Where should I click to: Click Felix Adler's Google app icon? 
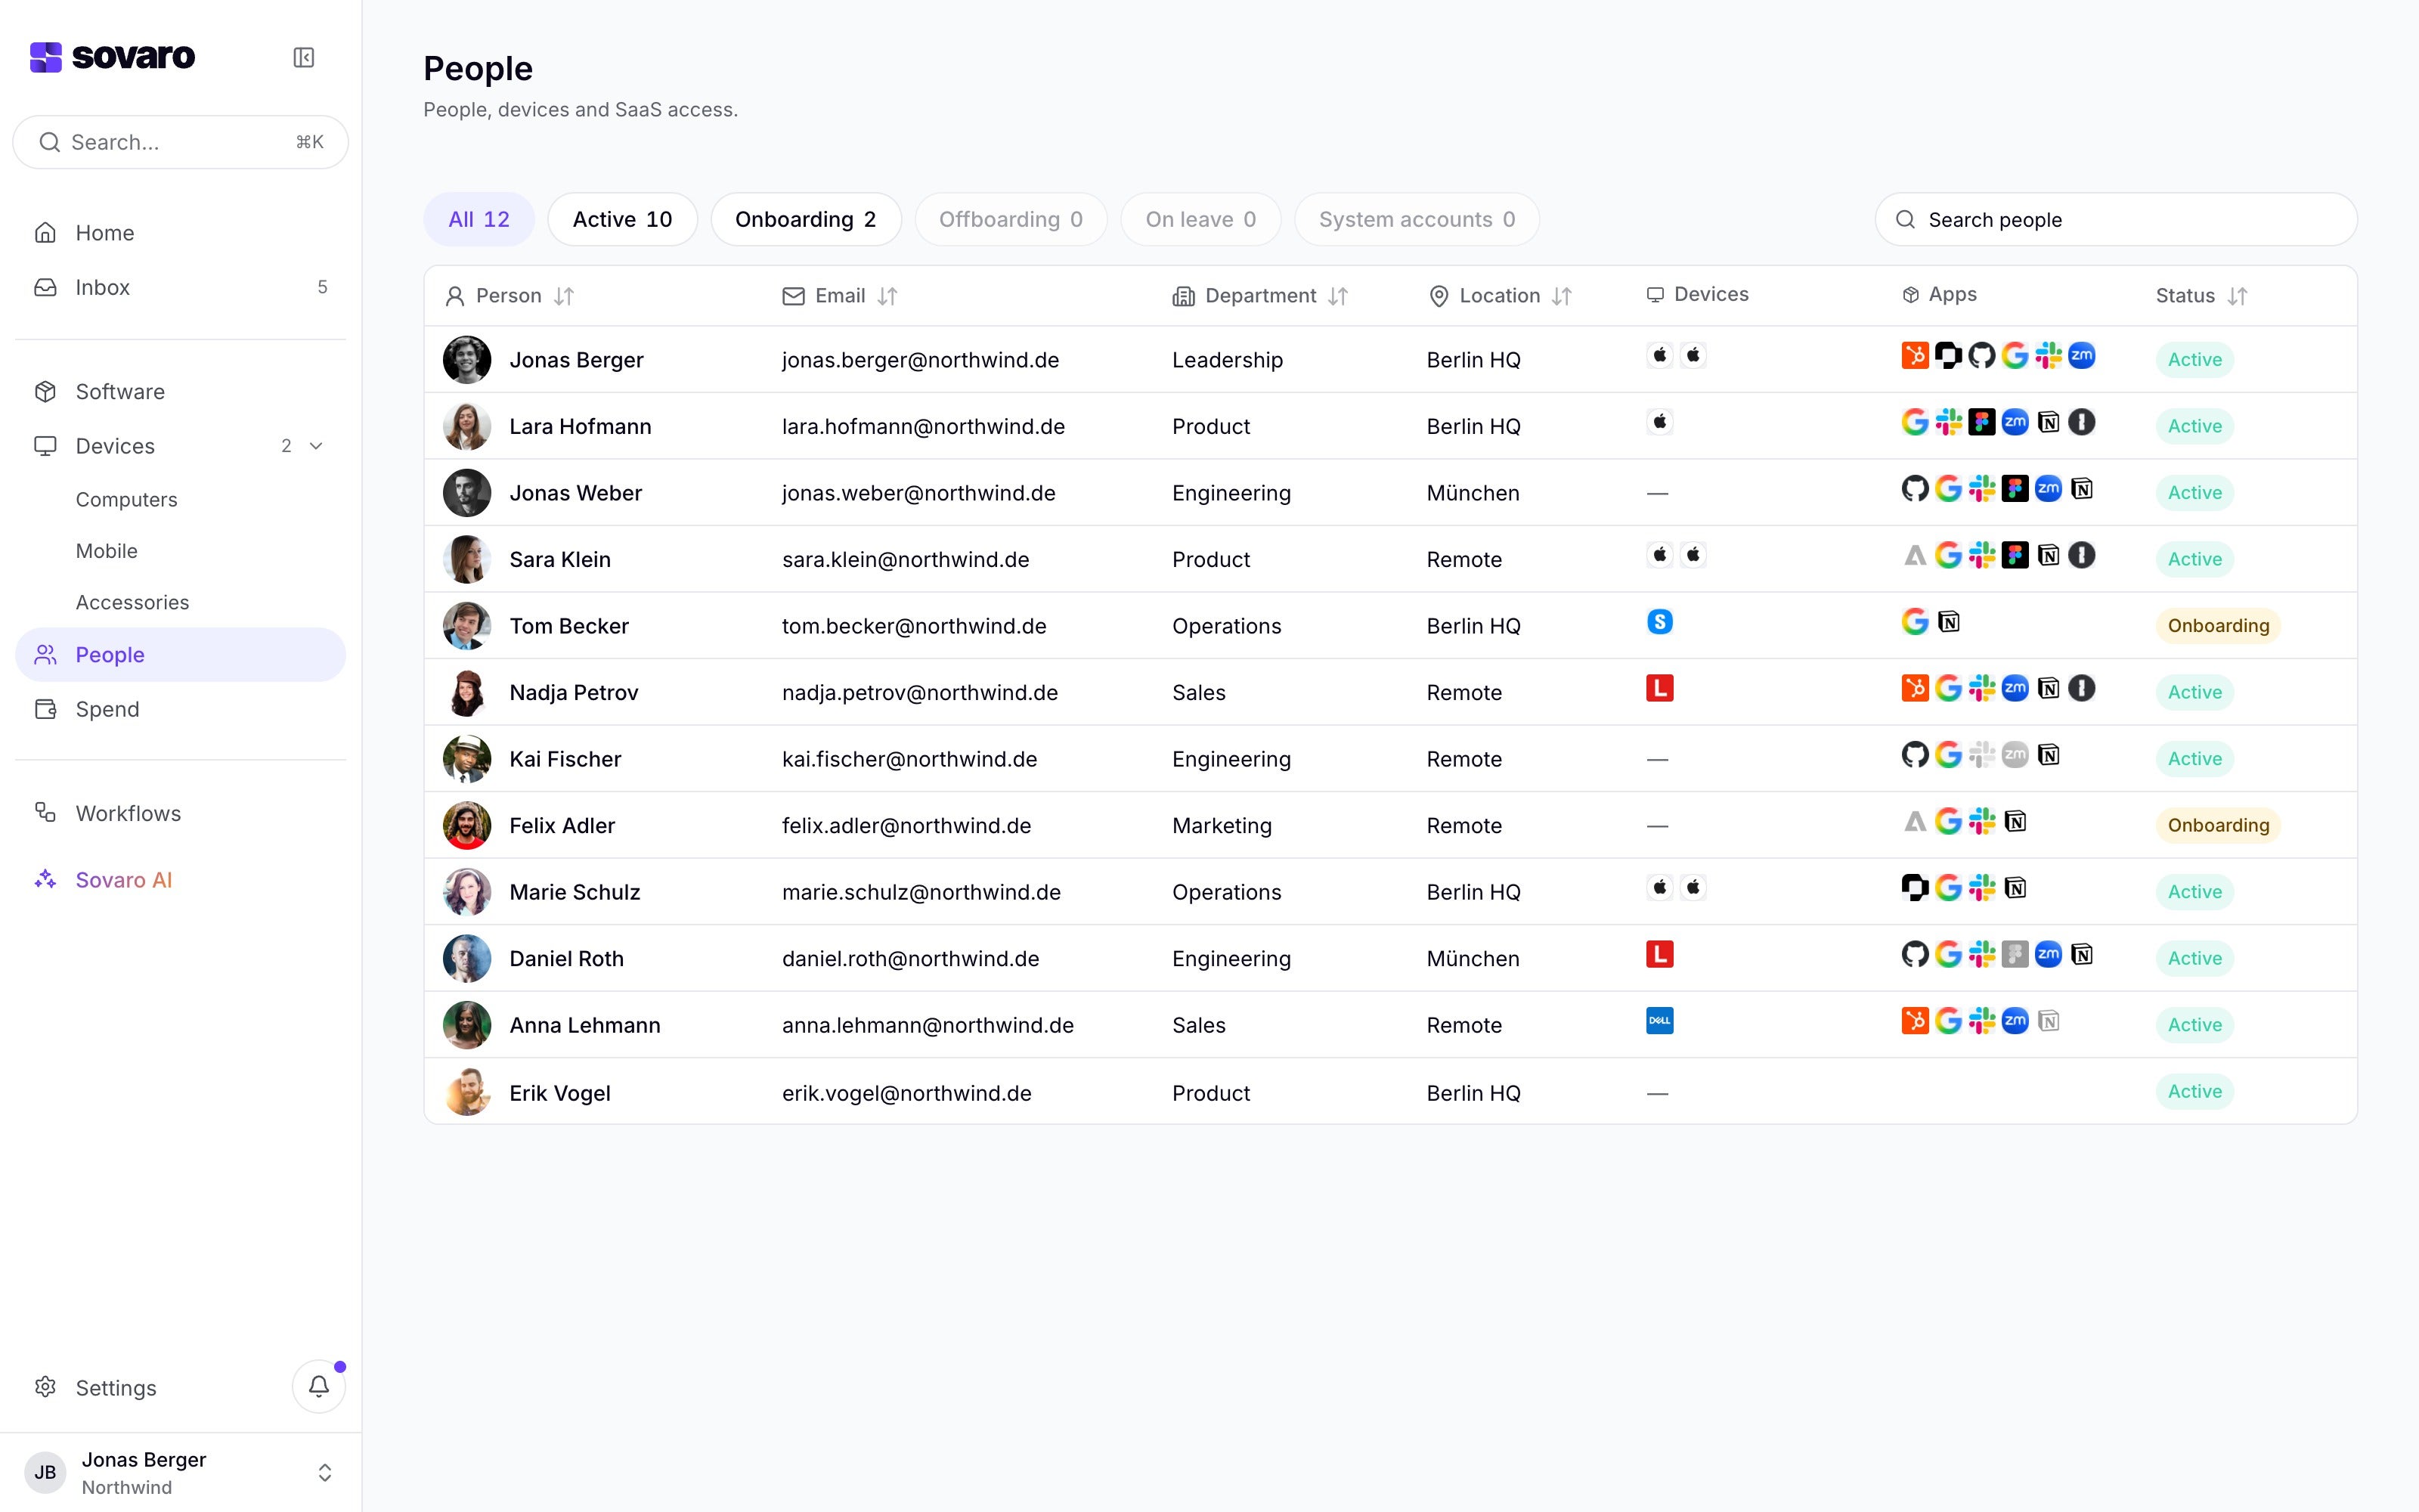1948,821
